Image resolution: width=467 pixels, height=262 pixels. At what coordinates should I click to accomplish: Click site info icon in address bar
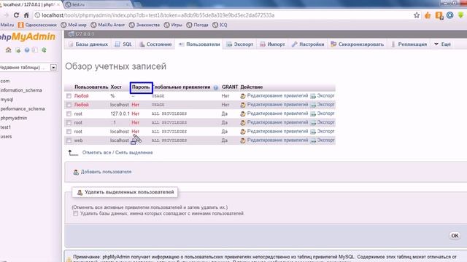37,15
